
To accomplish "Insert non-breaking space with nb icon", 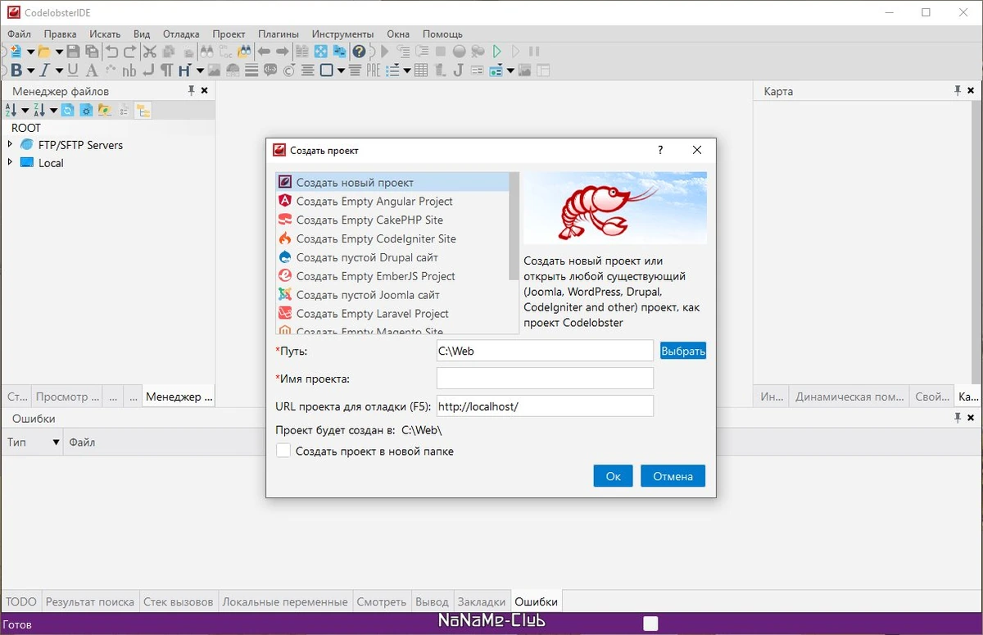I will pos(129,71).
